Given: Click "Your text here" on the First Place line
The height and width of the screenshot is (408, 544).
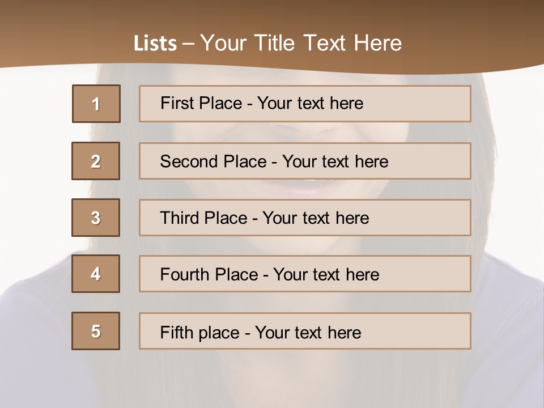Looking at the screenshot, I should pos(310,103).
